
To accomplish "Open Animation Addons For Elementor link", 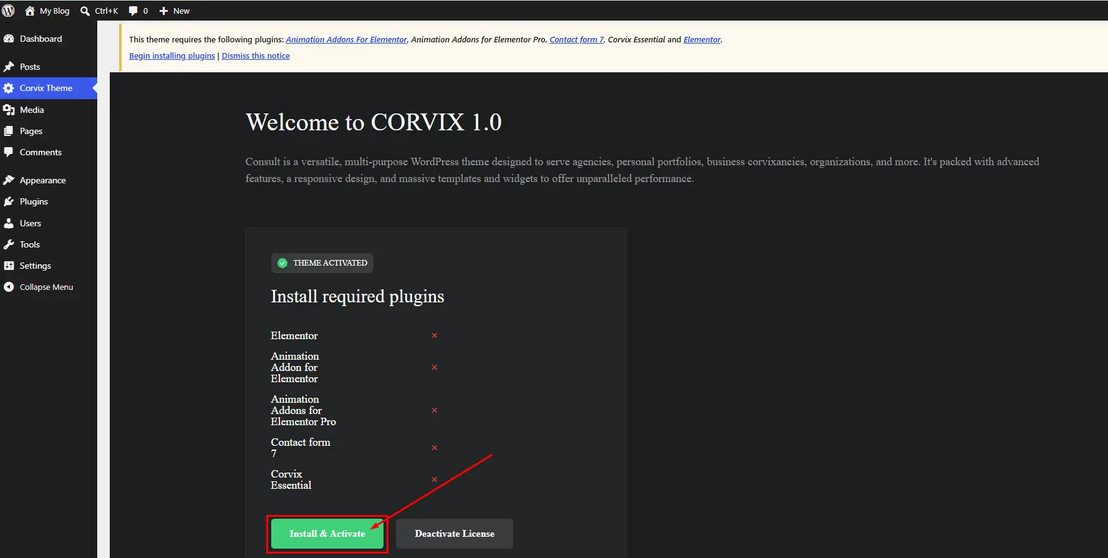I will click(x=346, y=39).
